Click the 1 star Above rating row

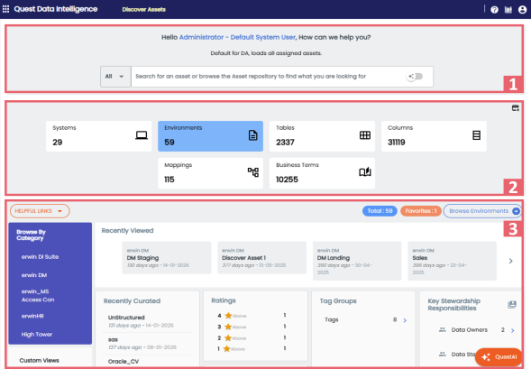click(x=252, y=348)
